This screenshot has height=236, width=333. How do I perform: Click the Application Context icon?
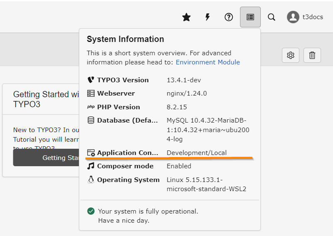tap(91, 153)
